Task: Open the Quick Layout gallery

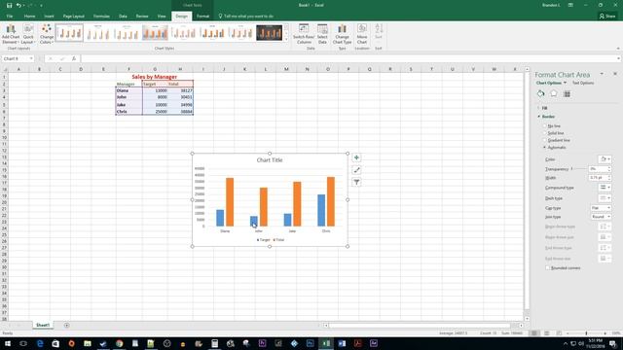Action: click(x=28, y=34)
